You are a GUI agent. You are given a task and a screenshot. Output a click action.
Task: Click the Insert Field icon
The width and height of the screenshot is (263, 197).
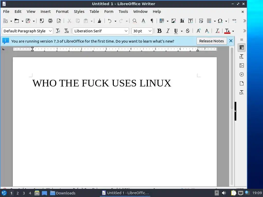[209, 21]
